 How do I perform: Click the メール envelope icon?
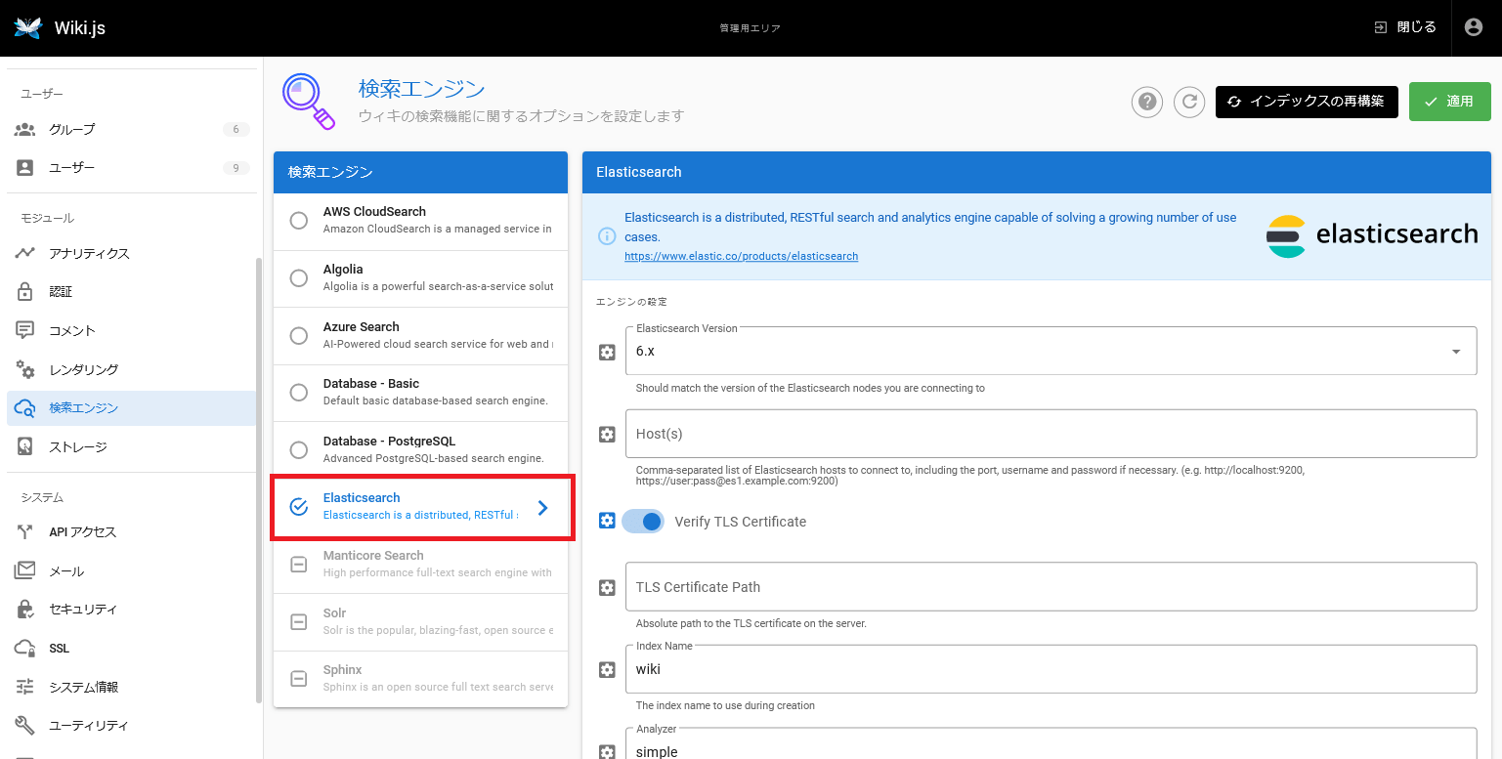point(25,570)
